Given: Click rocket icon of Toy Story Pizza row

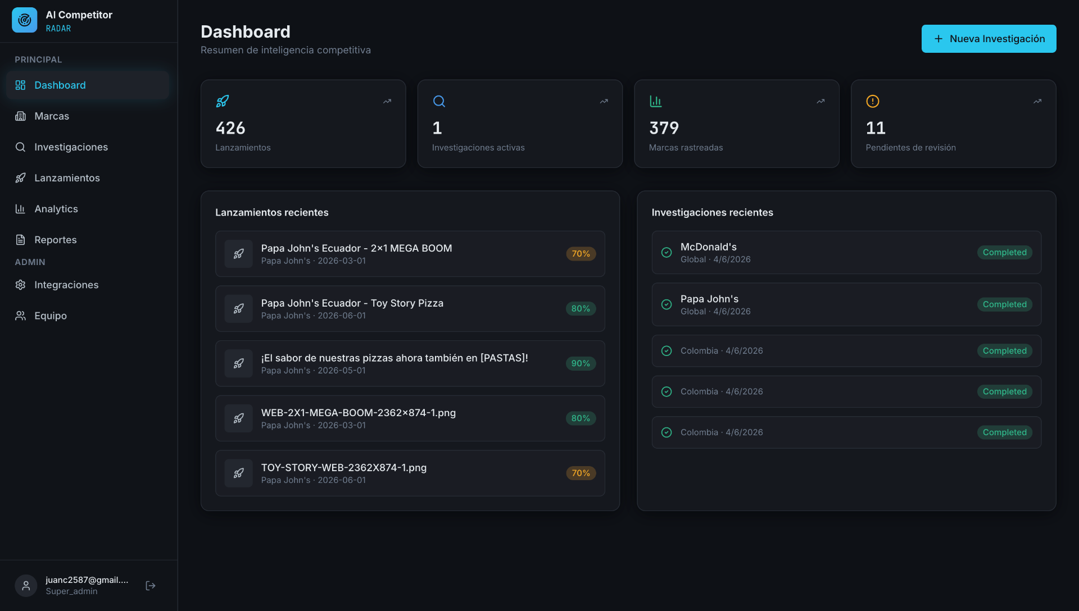Looking at the screenshot, I should coord(239,309).
